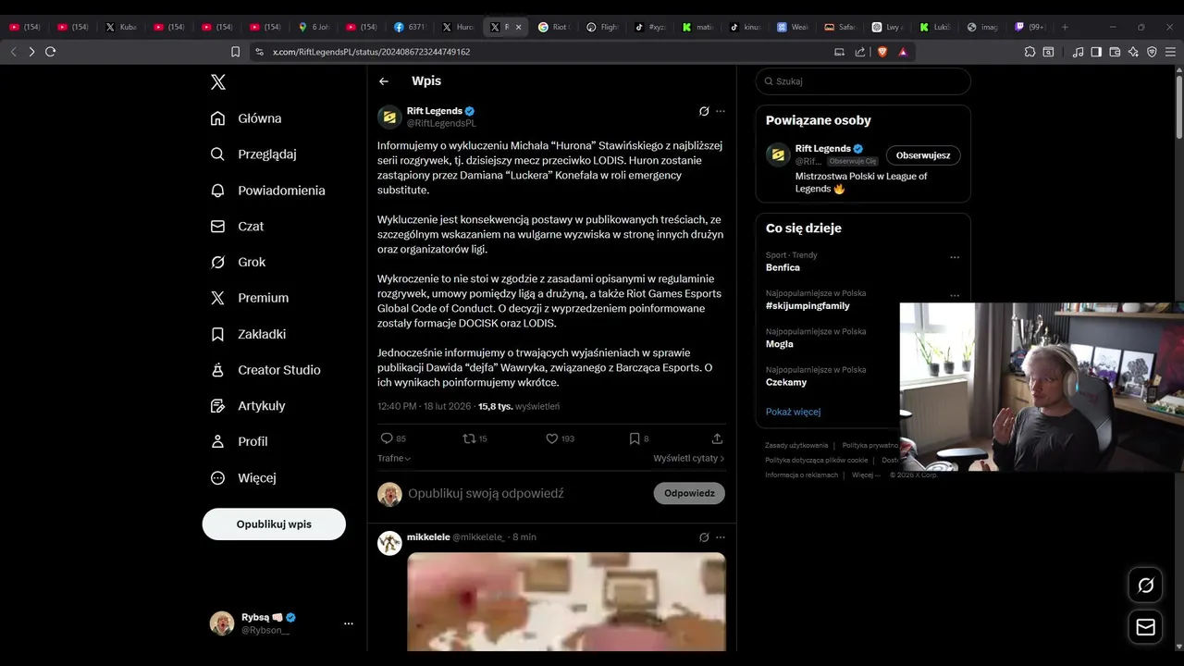Click the Obserwujesz button for Rift Legends
Image resolution: width=1184 pixels, height=666 pixels.
click(923, 155)
